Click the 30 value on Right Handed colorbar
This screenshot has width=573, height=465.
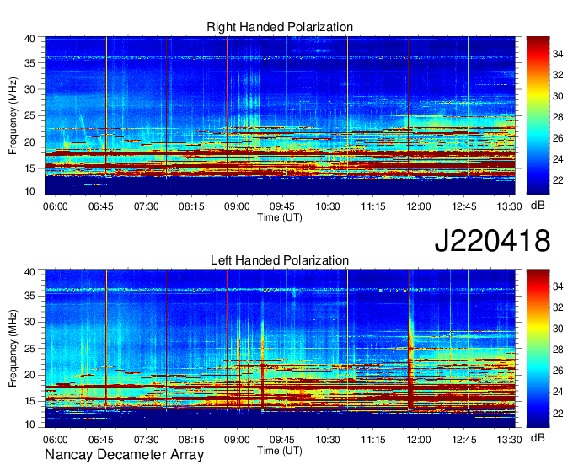[x=558, y=96]
